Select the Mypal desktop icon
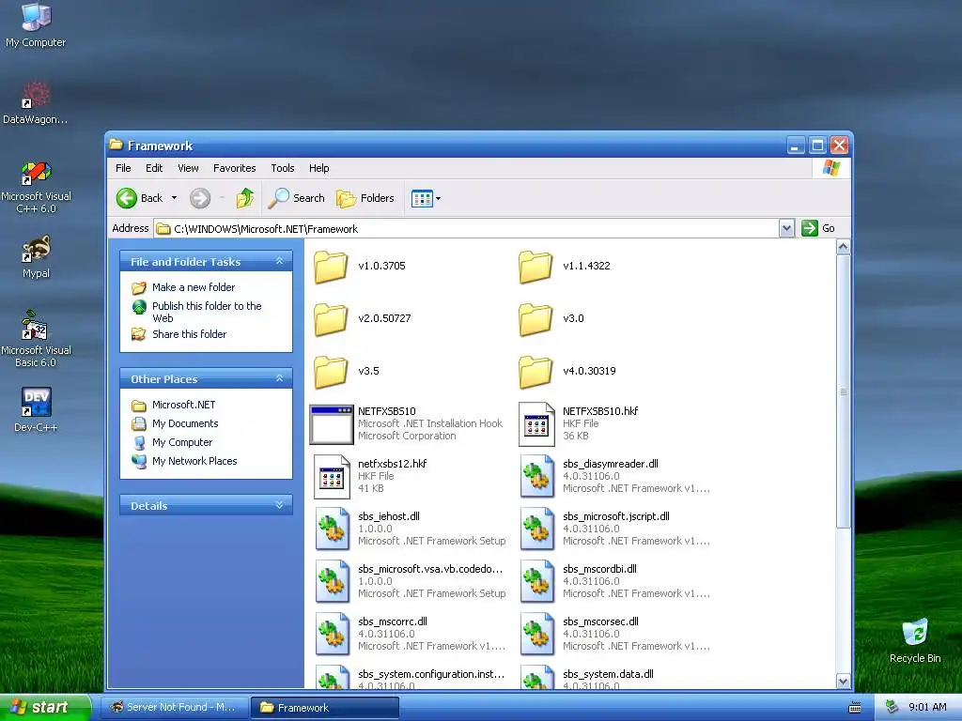Image resolution: width=962 pixels, height=721 pixels. (36, 257)
